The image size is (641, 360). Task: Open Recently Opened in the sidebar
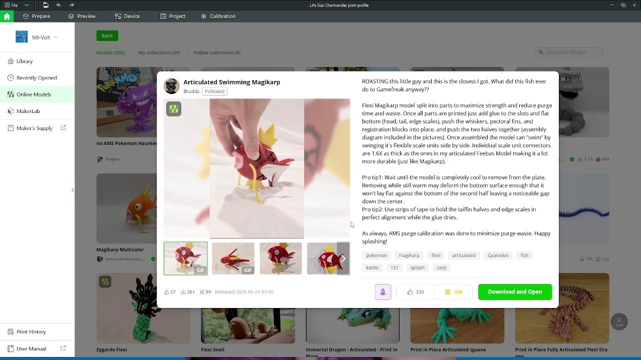[x=37, y=77]
